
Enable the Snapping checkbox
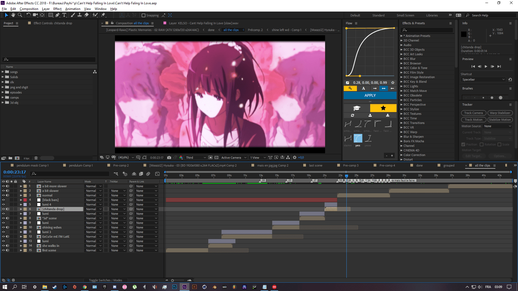coord(144,15)
